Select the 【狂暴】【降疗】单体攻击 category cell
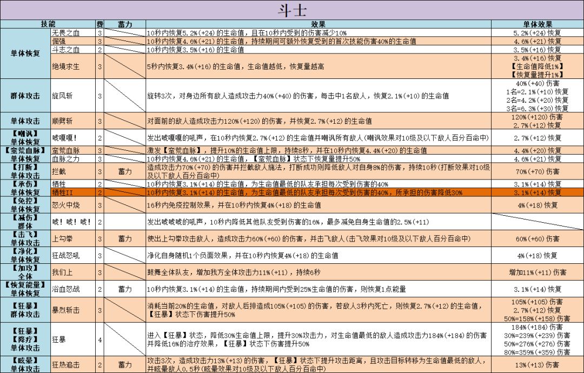 pyautogui.click(x=25, y=339)
